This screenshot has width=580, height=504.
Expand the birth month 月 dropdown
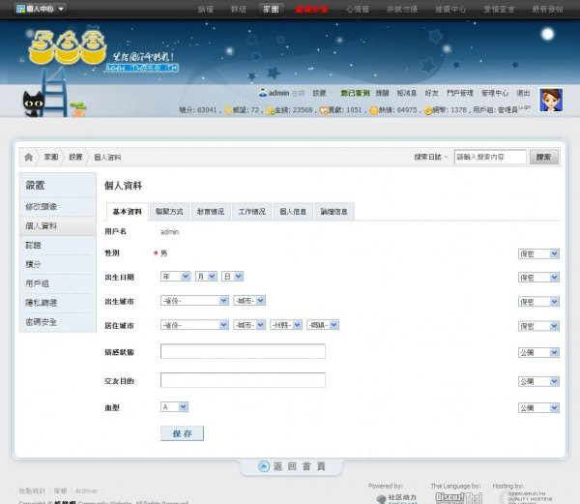click(x=206, y=277)
